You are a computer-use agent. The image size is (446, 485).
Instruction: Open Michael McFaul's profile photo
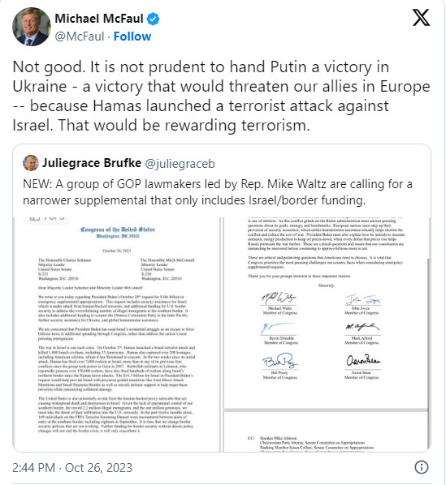pyautogui.click(x=32, y=27)
